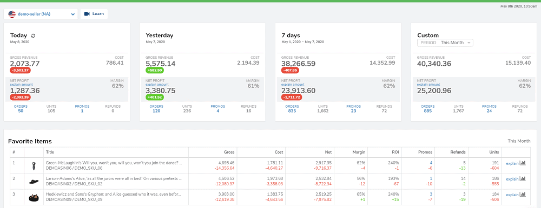Open ORDERS 885 in Custom card

click(x=427, y=109)
